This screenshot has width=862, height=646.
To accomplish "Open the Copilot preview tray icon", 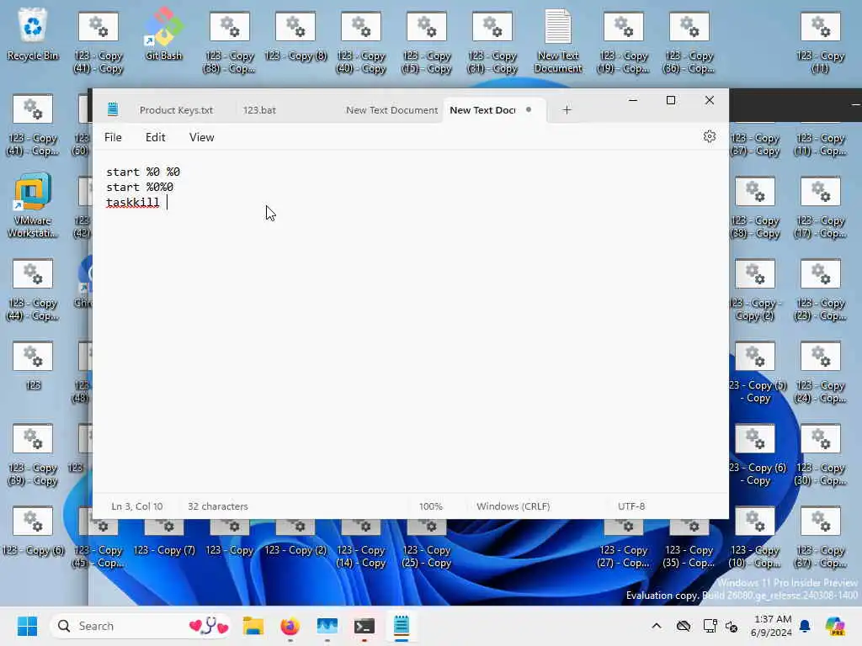I will coord(834,626).
